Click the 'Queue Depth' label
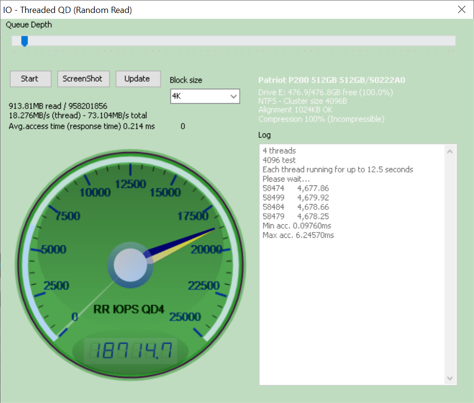 point(29,24)
